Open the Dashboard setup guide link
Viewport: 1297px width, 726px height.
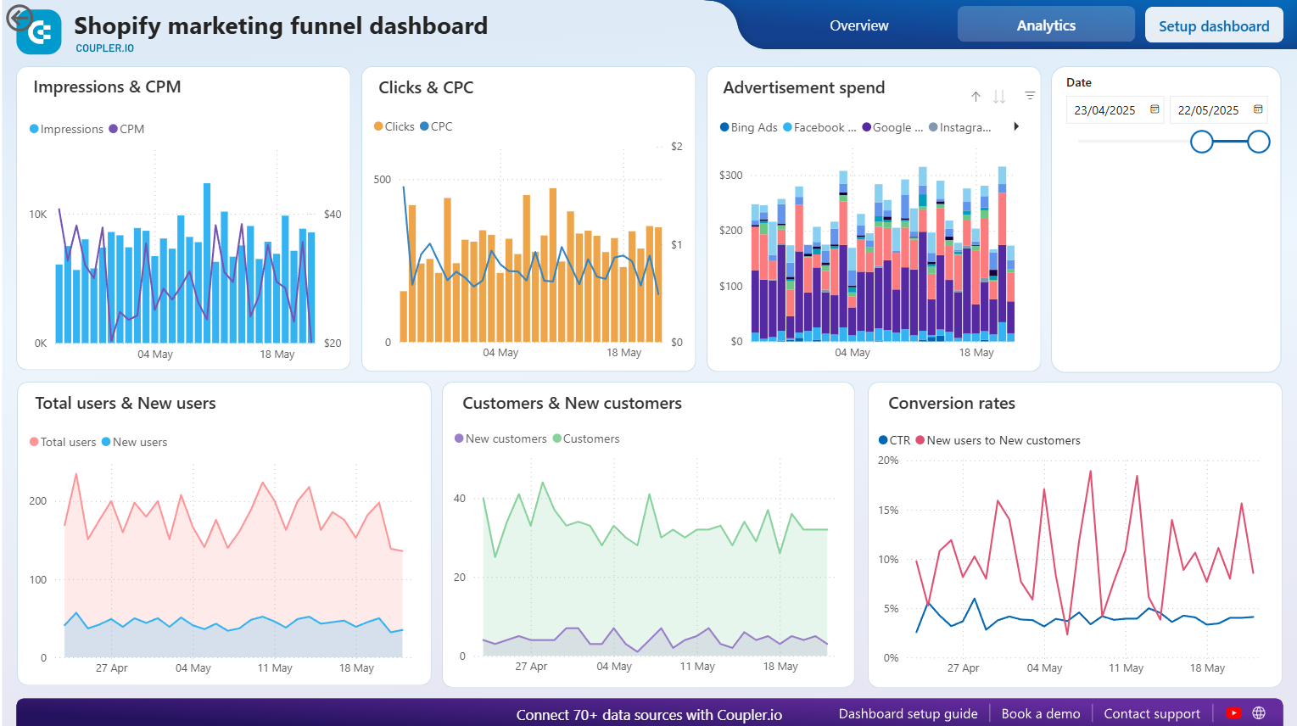(x=908, y=713)
